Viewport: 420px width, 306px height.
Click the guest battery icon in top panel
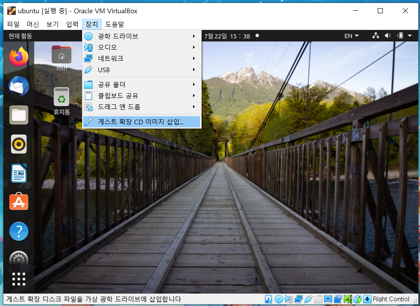coord(400,35)
